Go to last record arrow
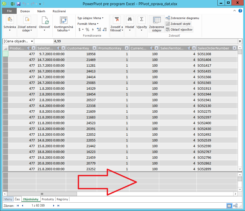 (58, 206)
